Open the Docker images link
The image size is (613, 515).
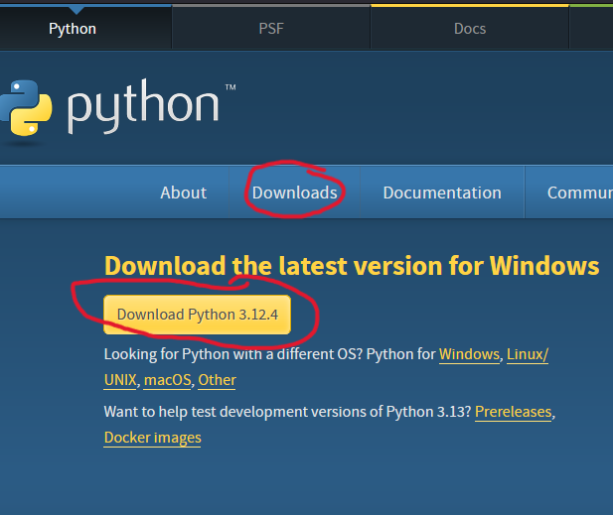click(152, 438)
